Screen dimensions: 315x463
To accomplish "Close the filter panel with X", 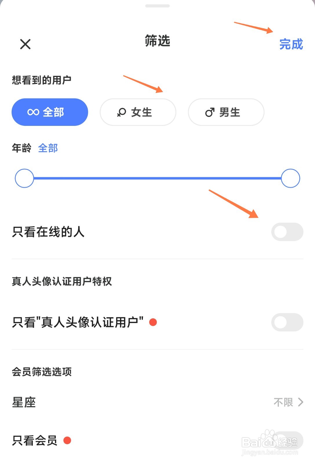I will click(x=25, y=44).
